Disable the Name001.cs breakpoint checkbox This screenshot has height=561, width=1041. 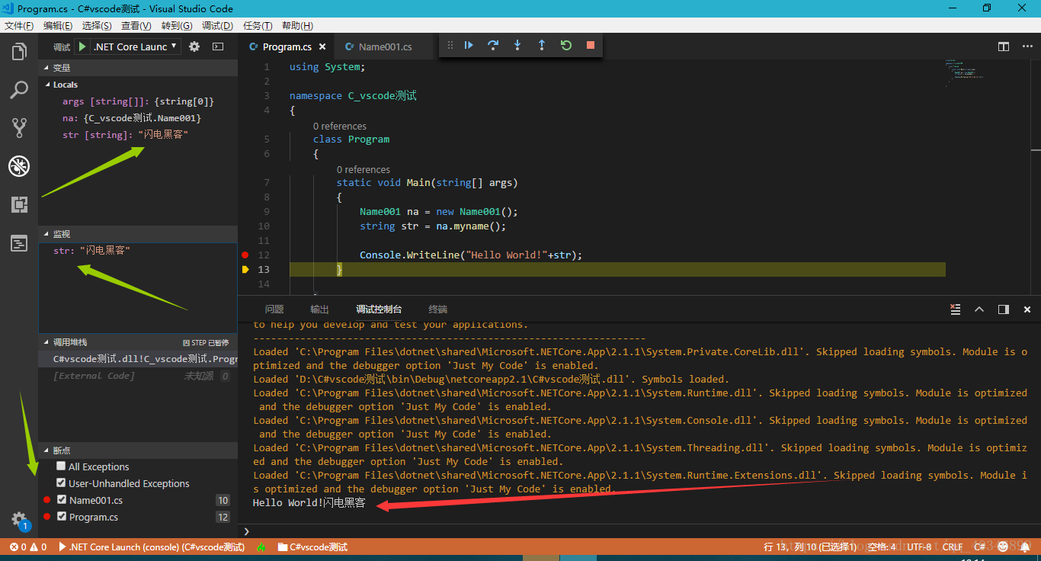[x=62, y=500]
